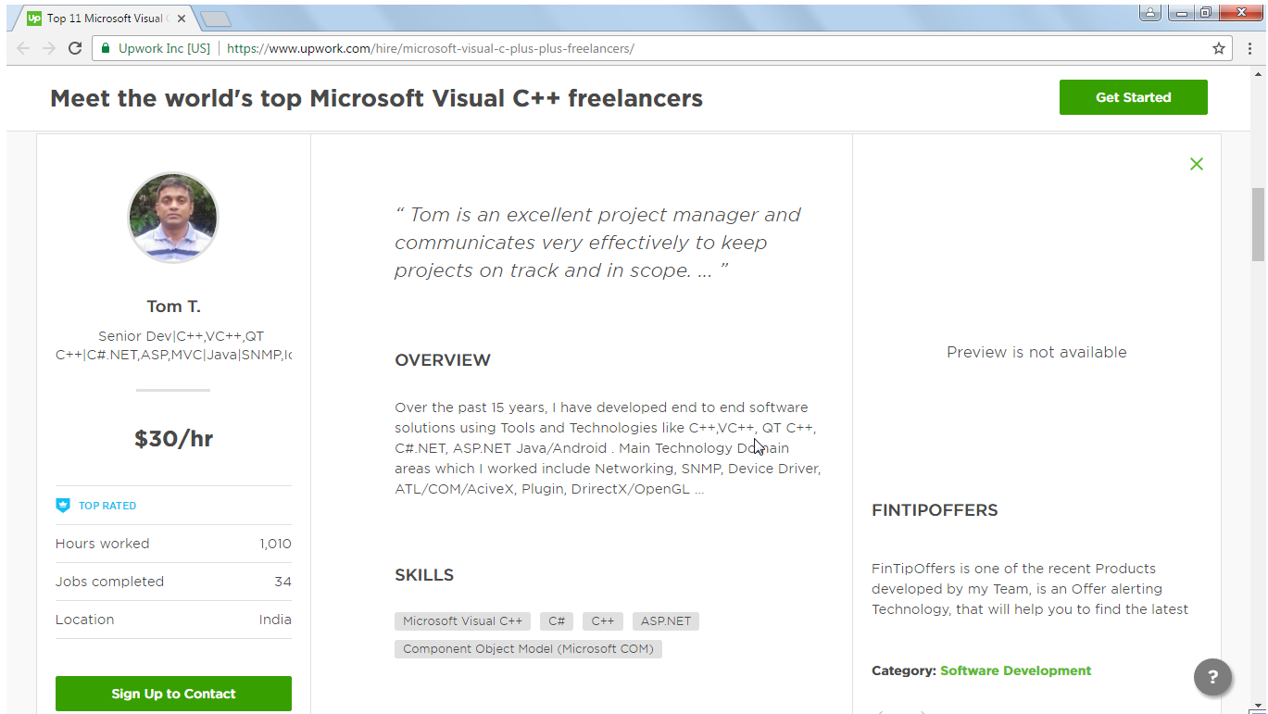Click the page vertical scrollbar thumb

(1258, 224)
